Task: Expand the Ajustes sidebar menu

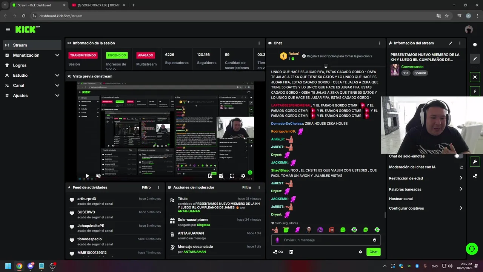Action: point(32,96)
